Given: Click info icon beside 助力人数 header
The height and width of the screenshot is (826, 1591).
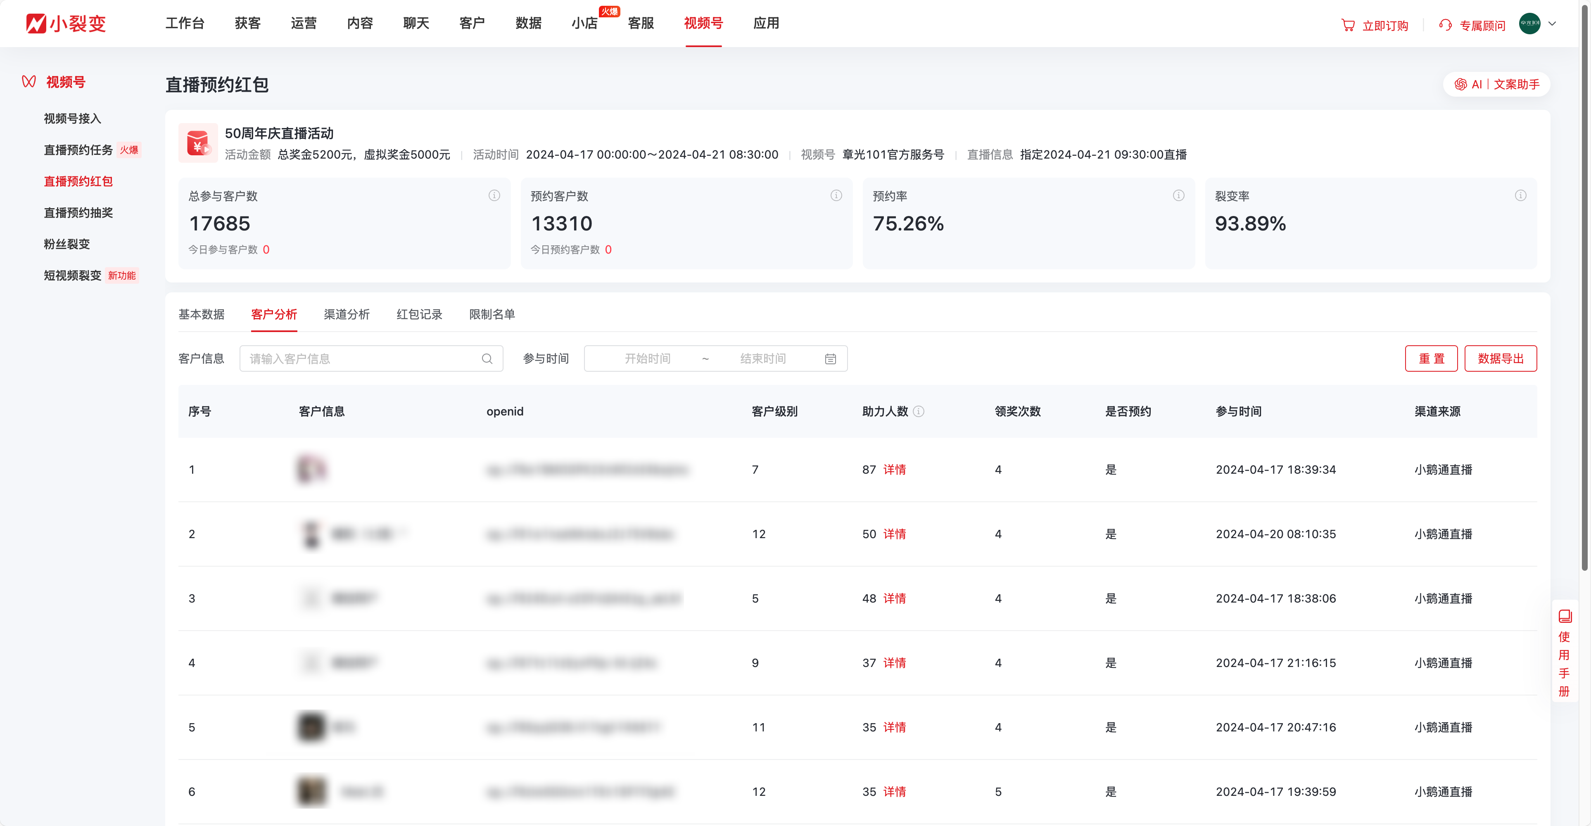Looking at the screenshot, I should coord(919,411).
